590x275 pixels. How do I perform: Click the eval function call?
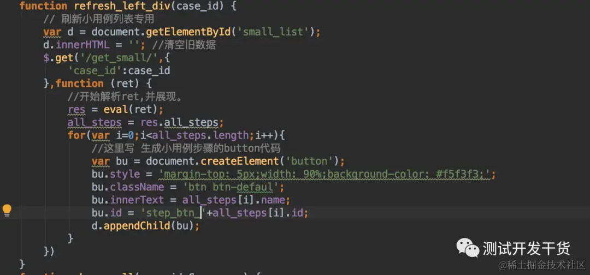(x=115, y=110)
